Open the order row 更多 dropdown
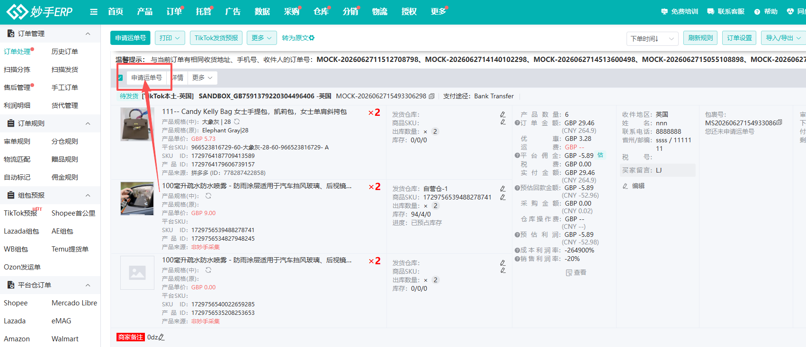The height and width of the screenshot is (347, 806). tap(202, 78)
